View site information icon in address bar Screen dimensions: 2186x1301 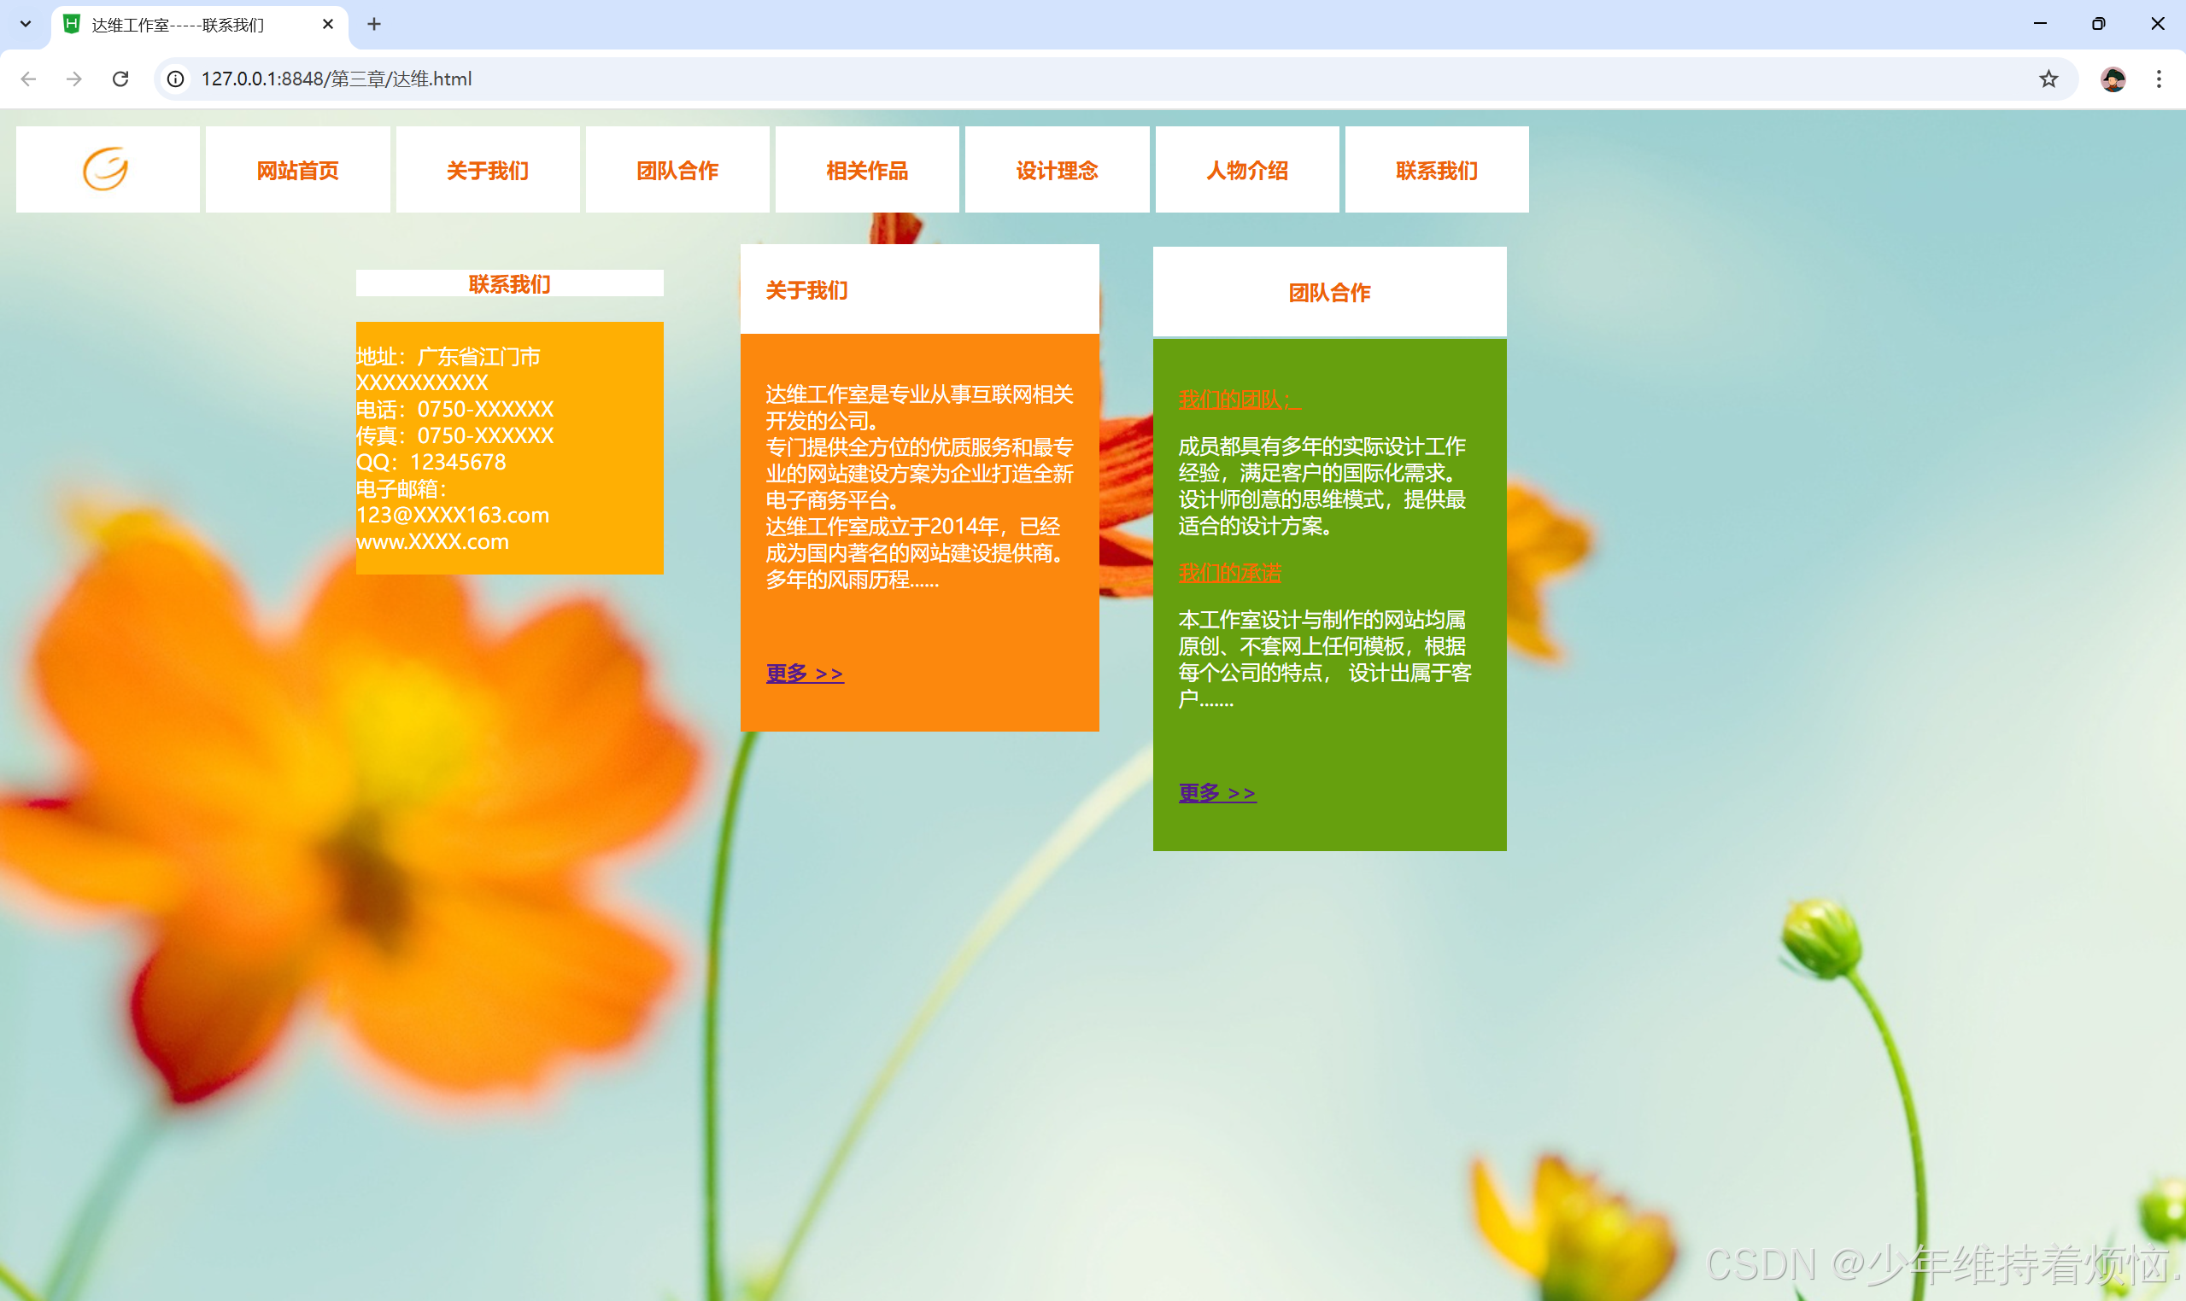[x=175, y=79]
